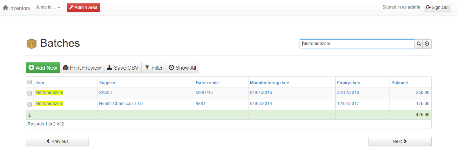Go to Previous page
The width and height of the screenshot is (457, 159).
57,141
